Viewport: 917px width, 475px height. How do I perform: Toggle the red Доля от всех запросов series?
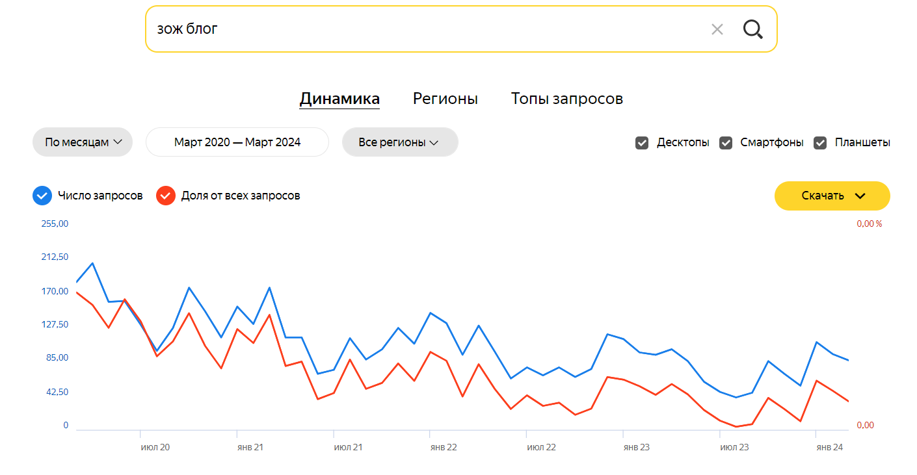pyautogui.click(x=166, y=196)
